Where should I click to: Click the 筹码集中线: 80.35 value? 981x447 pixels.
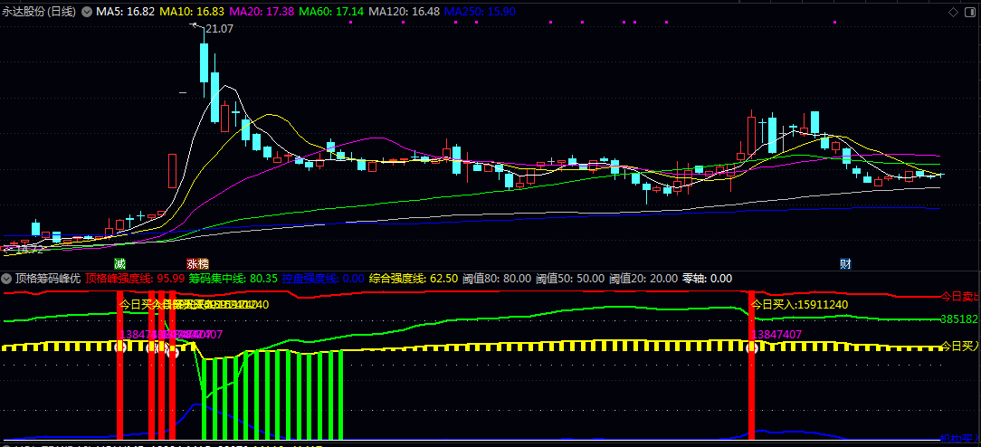[233, 278]
